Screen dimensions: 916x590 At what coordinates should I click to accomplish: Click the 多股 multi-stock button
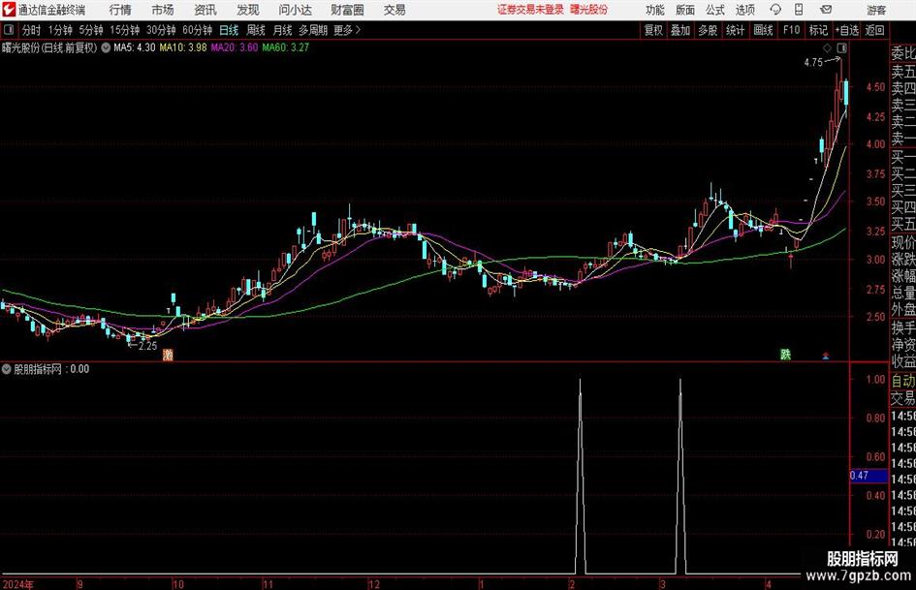pyautogui.click(x=708, y=30)
